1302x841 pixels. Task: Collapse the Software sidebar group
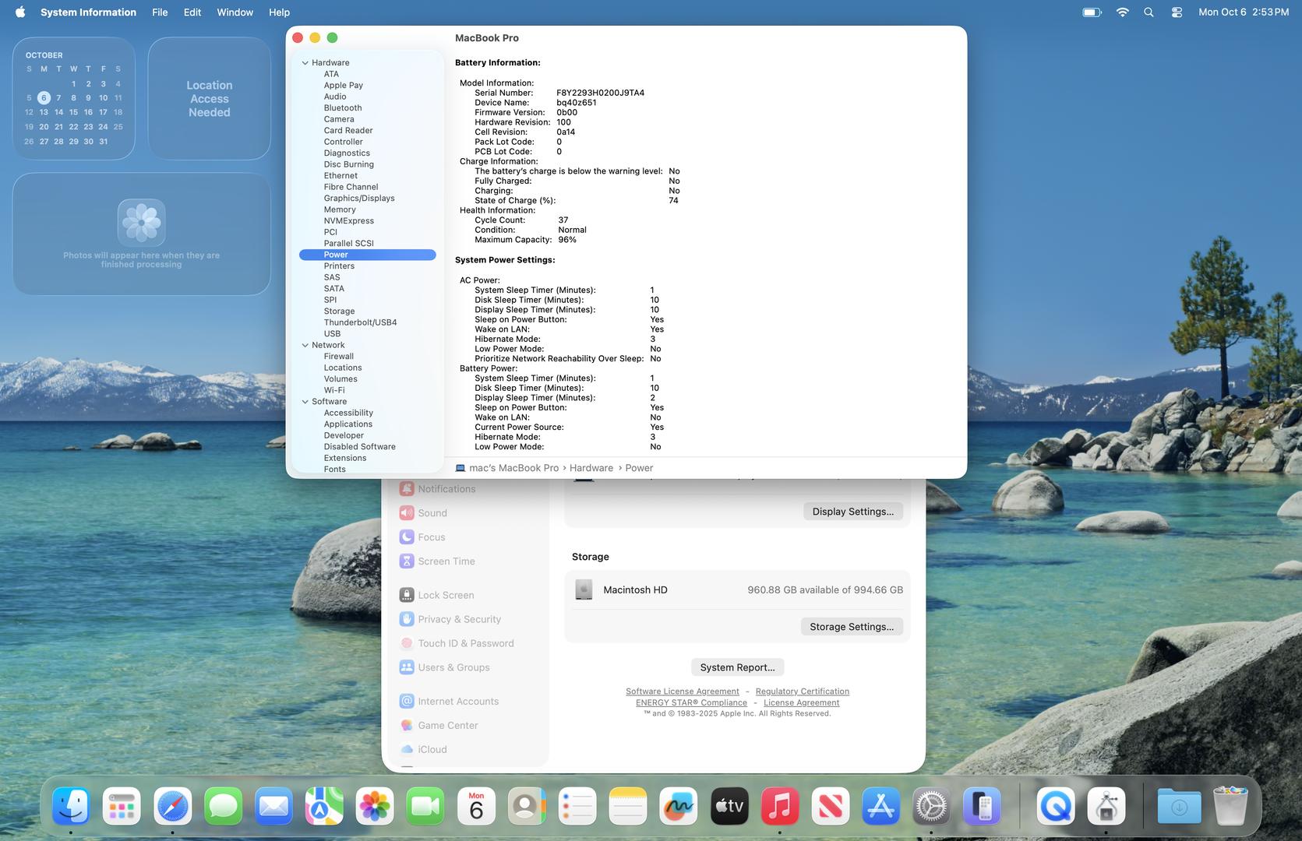pos(305,402)
